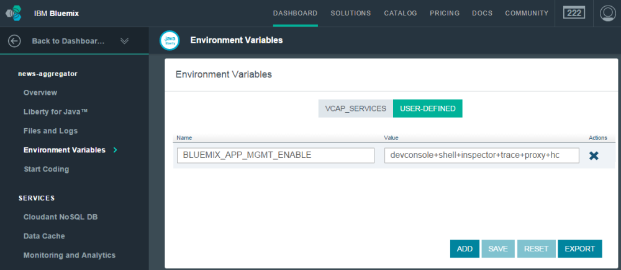621x270 pixels.
Task: Click the Java Liberty runtime icon
Action: (x=170, y=40)
